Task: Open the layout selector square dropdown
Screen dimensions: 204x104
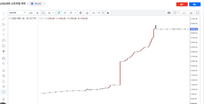Action: pyautogui.click(x=176, y=13)
